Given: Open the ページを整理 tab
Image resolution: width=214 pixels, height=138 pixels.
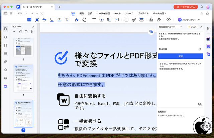Looking at the screenshot, I should [x=103, y=13].
